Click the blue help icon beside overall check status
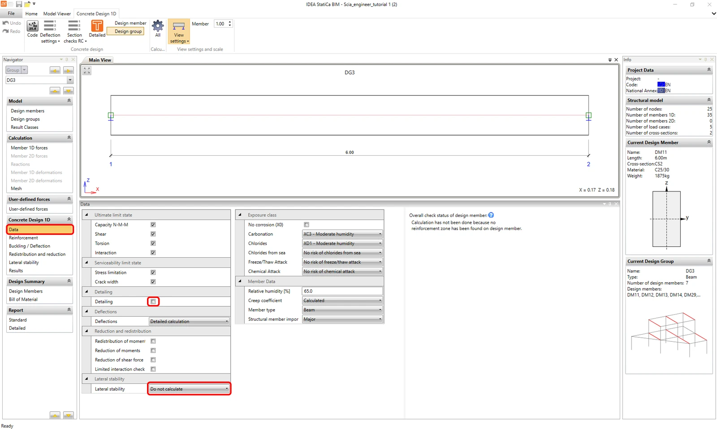The height and width of the screenshot is (429, 717). pos(491,215)
